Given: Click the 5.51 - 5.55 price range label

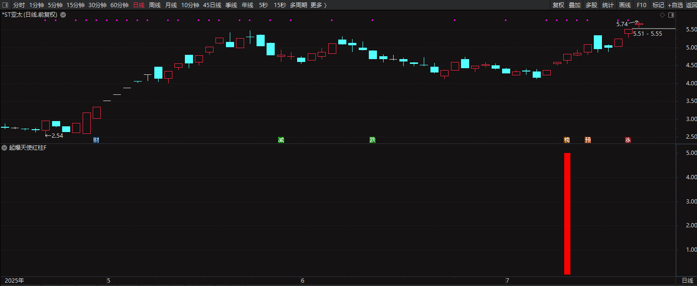Looking at the screenshot, I should point(647,34).
